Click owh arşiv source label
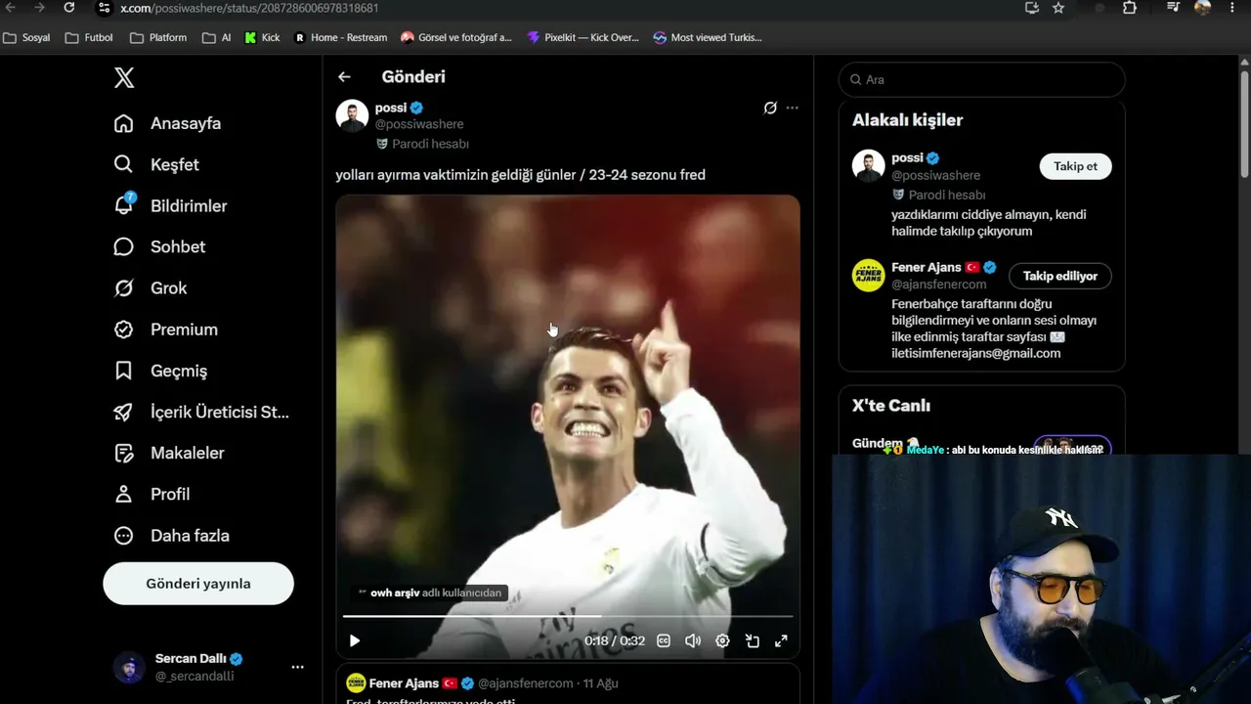Image resolution: width=1251 pixels, height=704 pixels. 429,593
